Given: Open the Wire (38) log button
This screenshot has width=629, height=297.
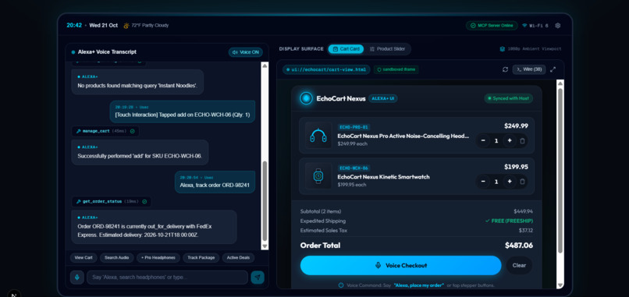Looking at the screenshot, I should click(x=528, y=69).
